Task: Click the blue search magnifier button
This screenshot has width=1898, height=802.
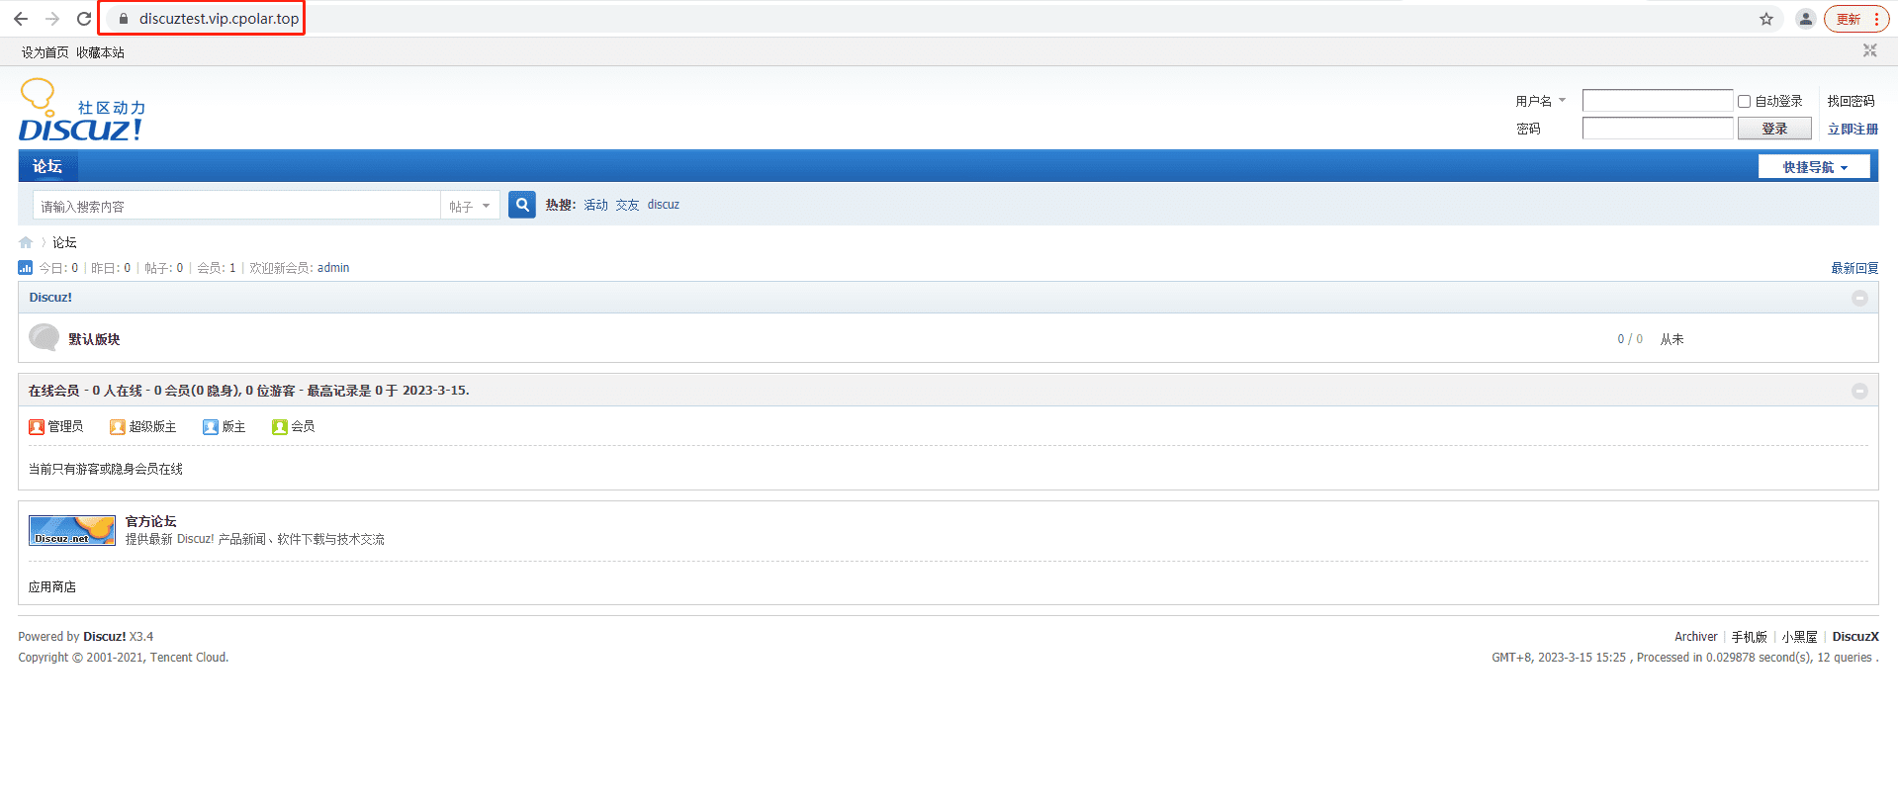Action: point(522,205)
